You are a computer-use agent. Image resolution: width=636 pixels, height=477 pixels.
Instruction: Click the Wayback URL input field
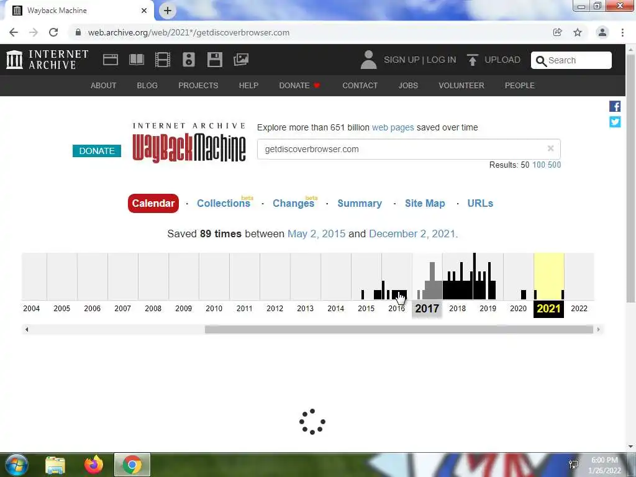[x=409, y=149]
